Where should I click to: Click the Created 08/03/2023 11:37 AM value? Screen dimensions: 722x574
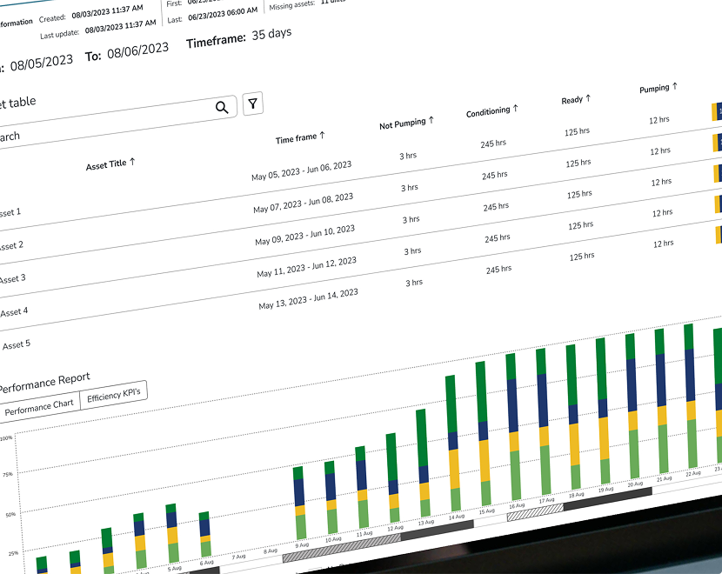(x=107, y=11)
